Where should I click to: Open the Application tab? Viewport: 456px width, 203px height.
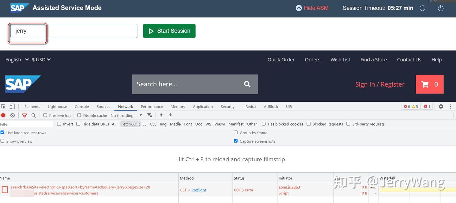[x=203, y=107]
